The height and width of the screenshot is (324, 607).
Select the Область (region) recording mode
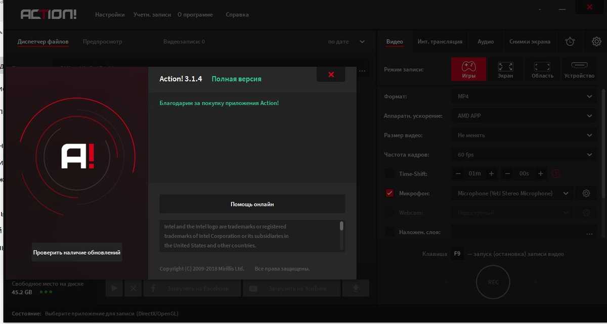(542, 69)
